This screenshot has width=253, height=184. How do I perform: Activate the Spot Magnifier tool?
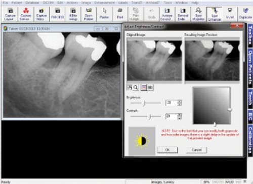click(x=198, y=14)
